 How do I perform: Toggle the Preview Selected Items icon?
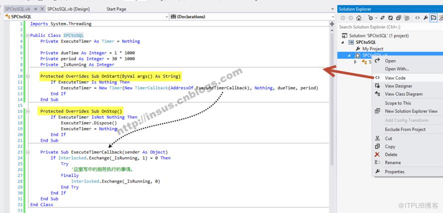pos(433,18)
